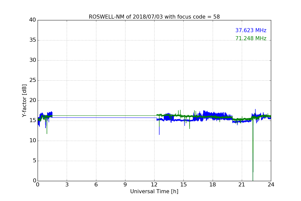Image resolution: width=301 pixels, height=201 pixels.
Task: Click x-axis tick label 3
Action: pyautogui.click(x=67, y=185)
